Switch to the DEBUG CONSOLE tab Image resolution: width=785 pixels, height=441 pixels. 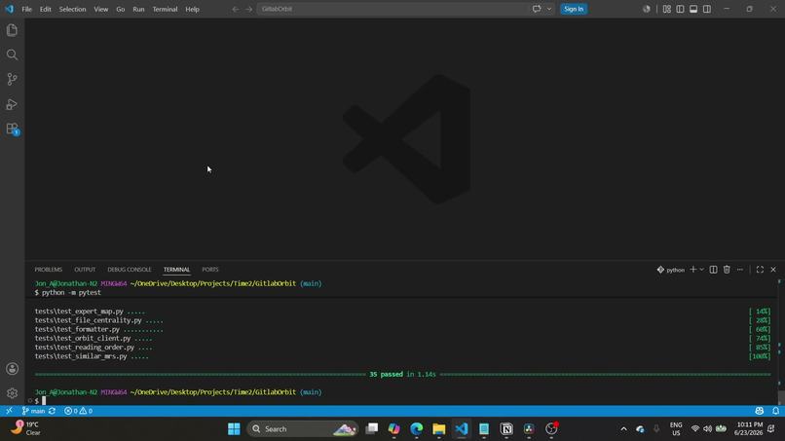pos(130,270)
